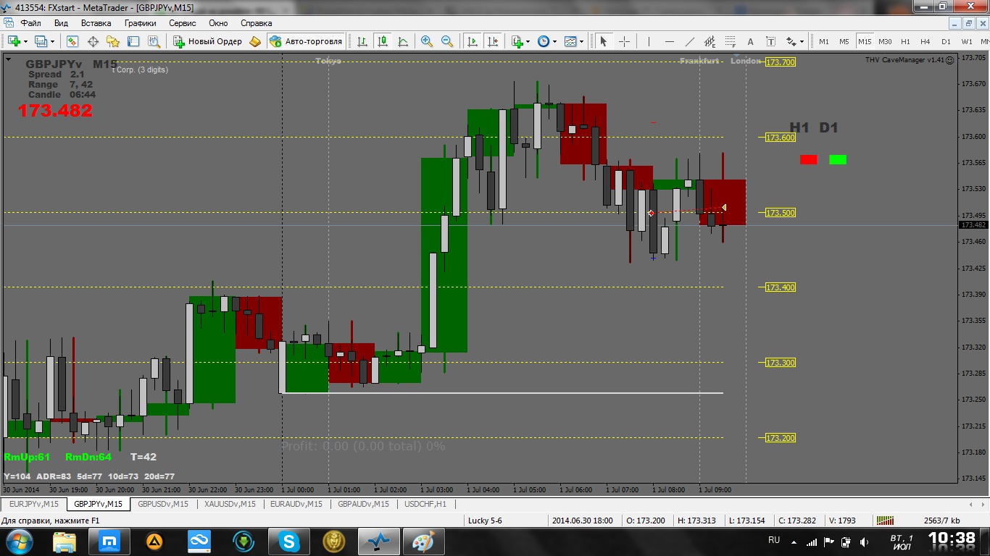Open the Файл menu
990x556 pixels.
pos(30,23)
